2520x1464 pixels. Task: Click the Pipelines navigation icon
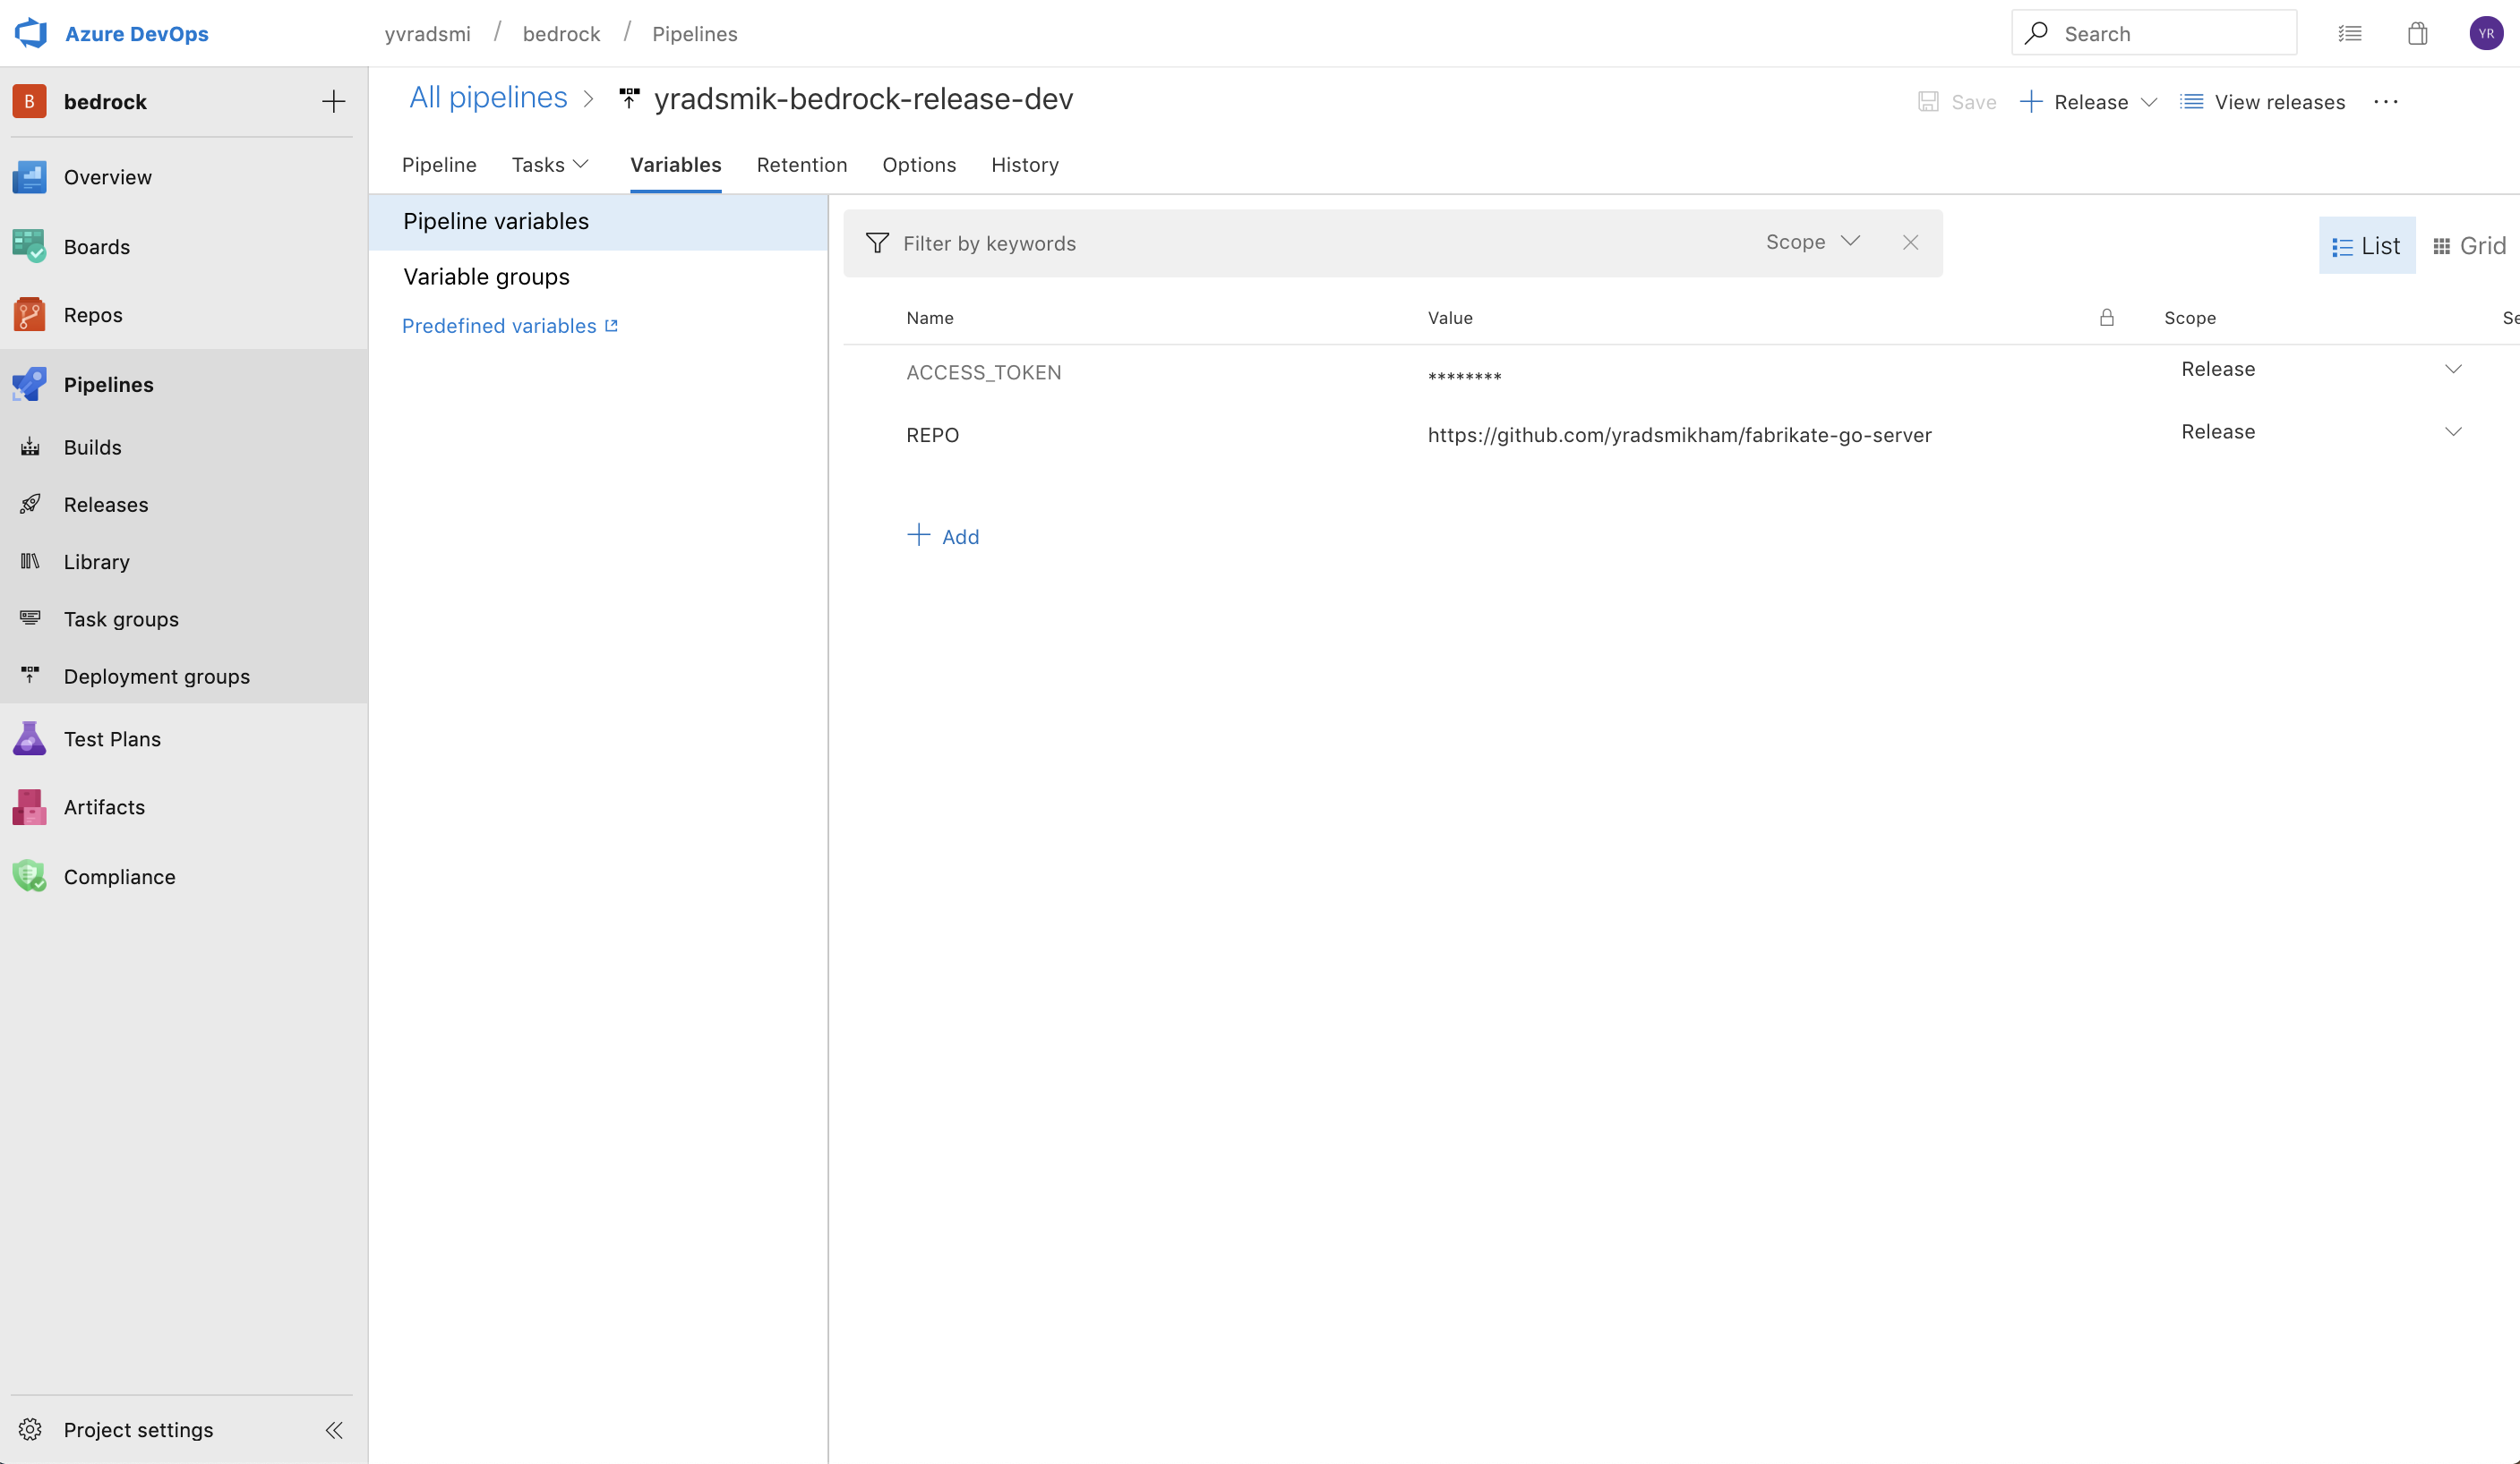[31, 383]
